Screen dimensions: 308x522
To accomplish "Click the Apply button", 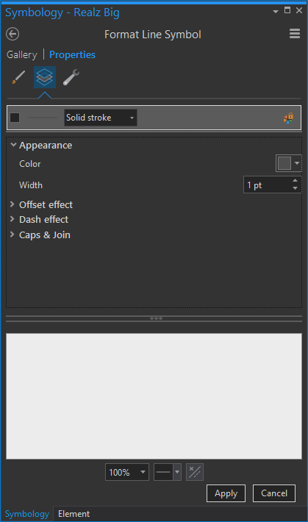I will coord(226,493).
